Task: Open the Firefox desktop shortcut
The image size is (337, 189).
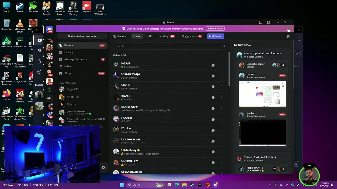Action: (x=7, y=95)
